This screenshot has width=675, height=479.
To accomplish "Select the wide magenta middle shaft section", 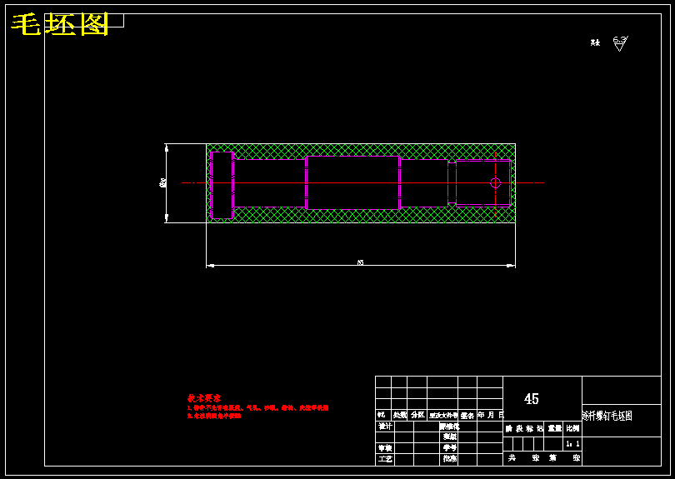I will [x=352, y=182].
